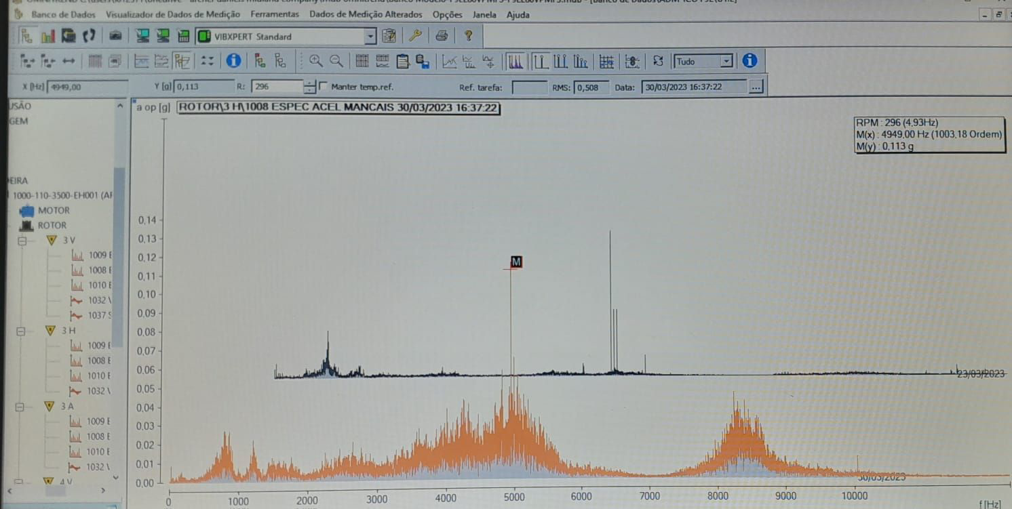
Task: Click the spectrum title ROTOR\3 H\1008 ESPEC ACEL
Action: [x=338, y=107]
